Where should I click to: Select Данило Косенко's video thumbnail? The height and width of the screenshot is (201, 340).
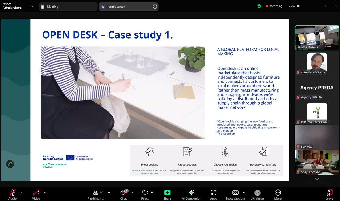click(x=317, y=63)
